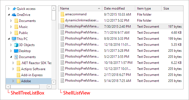Image resolution: width=189 pixels, height=100 pixels.
Task: Click the Item type column header
Action: pyautogui.click(x=148, y=8)
